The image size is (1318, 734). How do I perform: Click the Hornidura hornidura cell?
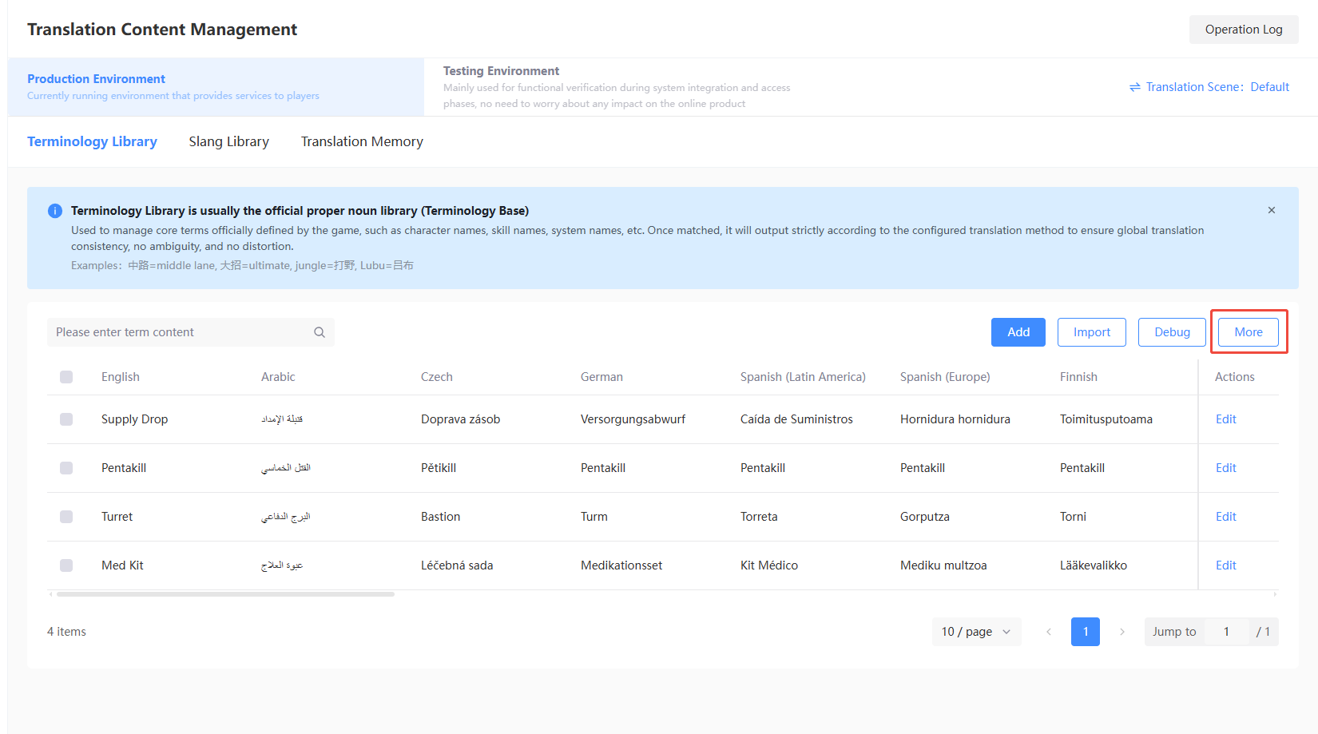coord(955,419)
